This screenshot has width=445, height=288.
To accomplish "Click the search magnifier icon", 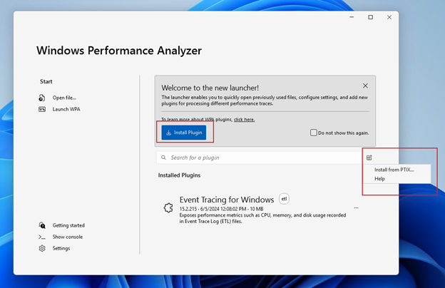I will [163, 158].
